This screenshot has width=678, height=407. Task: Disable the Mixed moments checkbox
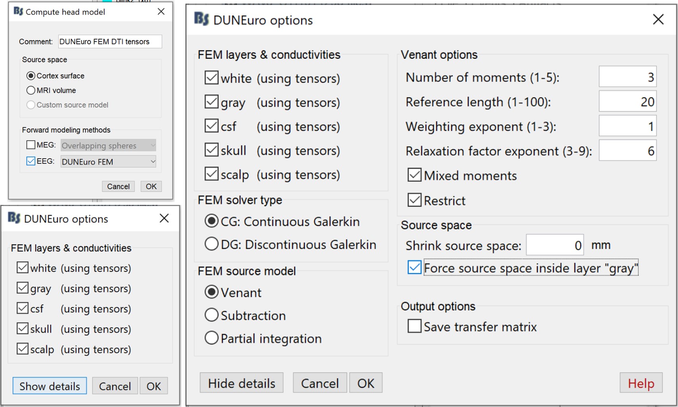point(414,175)
